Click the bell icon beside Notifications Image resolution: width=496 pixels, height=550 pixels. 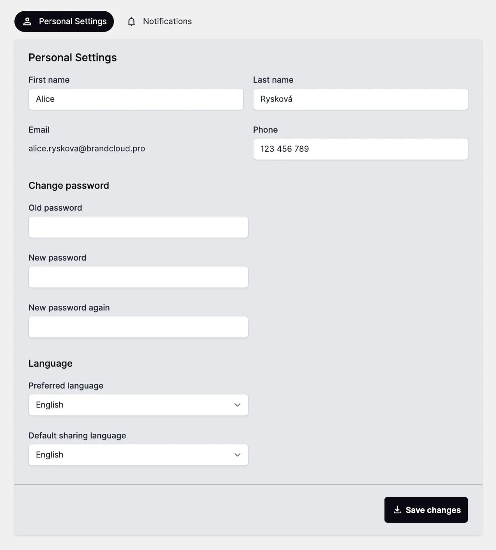[131, 21]
